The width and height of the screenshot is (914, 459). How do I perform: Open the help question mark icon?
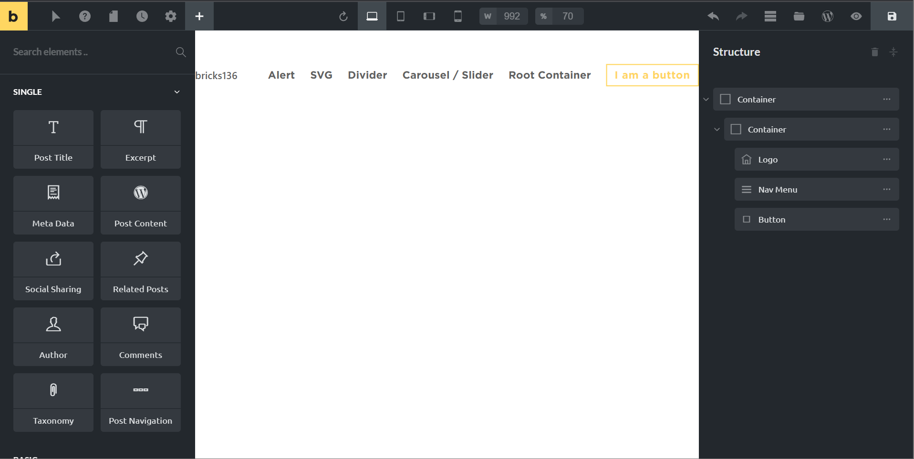84,16
